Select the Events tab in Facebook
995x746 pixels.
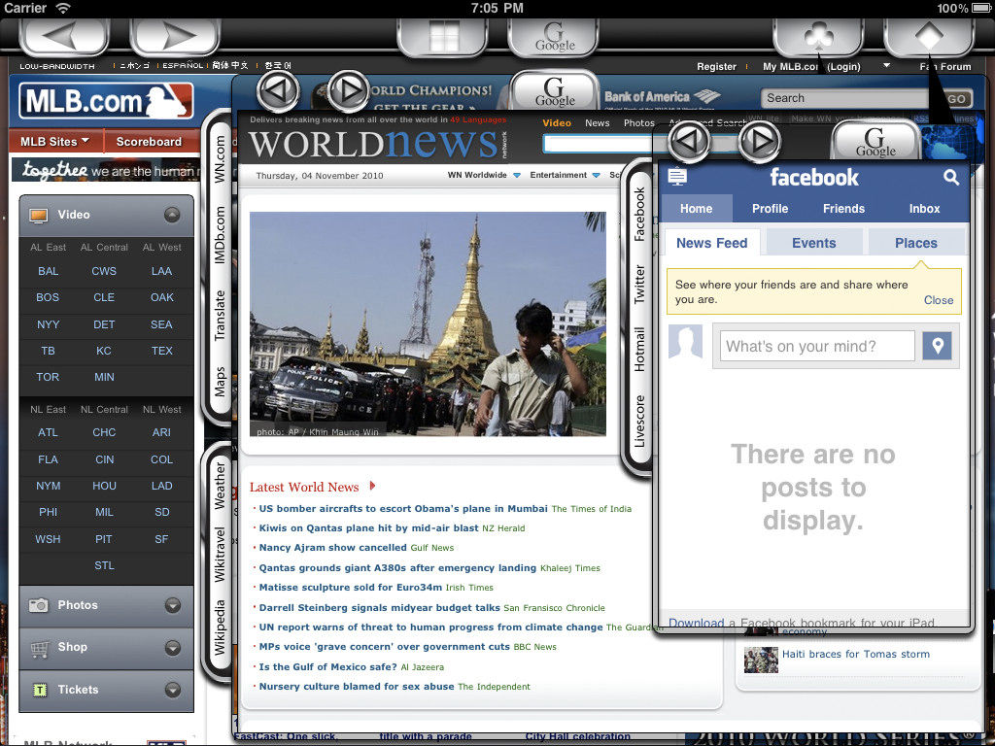tap(814, 243)
